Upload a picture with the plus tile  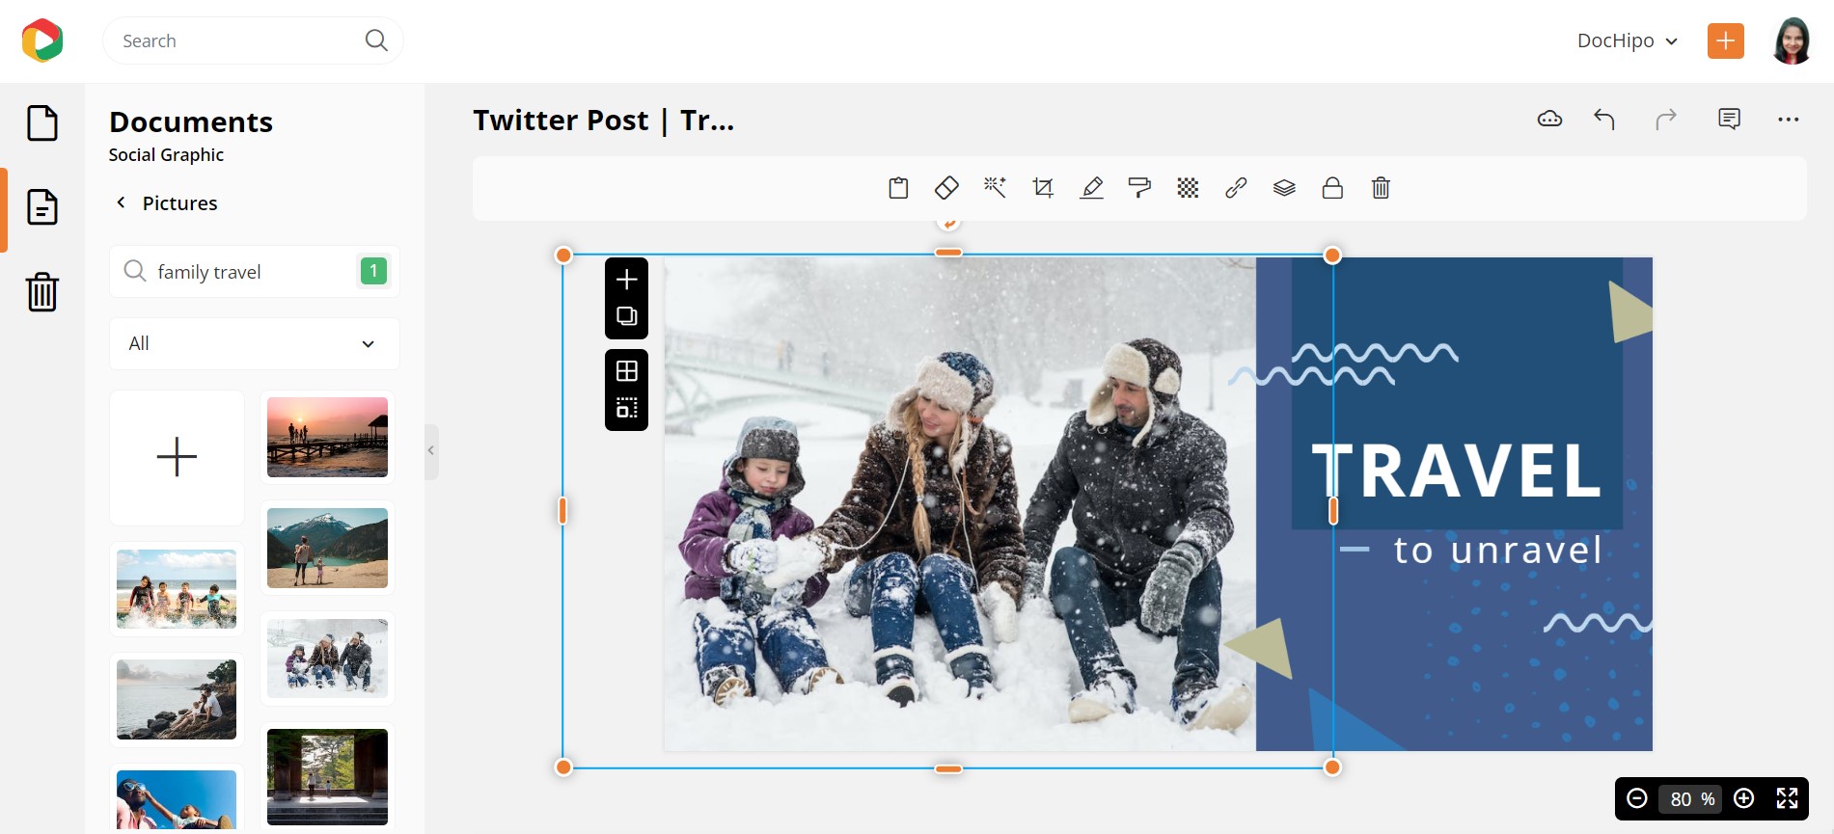pyautogui.click(x=177, y=457)
